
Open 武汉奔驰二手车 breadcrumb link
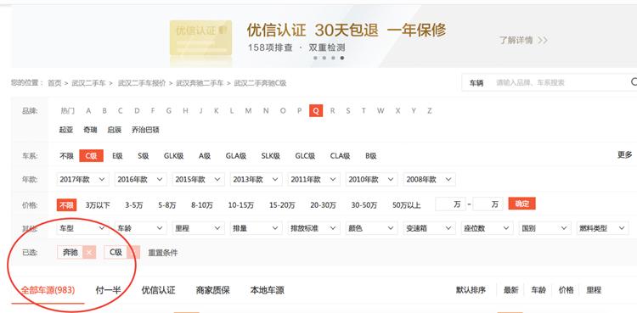(200, 83)
